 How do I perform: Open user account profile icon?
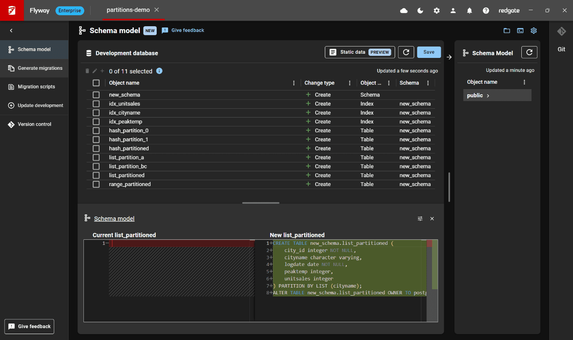click(x=453, y=11)
